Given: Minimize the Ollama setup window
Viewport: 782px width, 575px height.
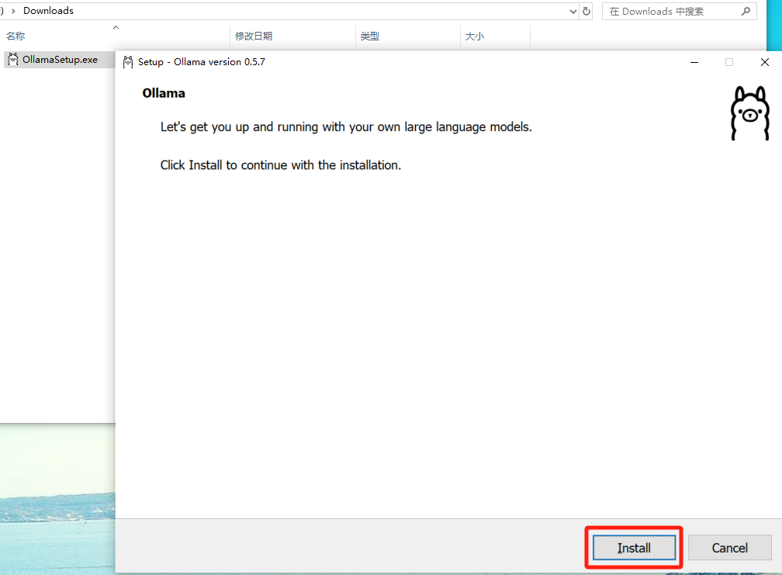Looking at the screenshot, I should 694,62.
